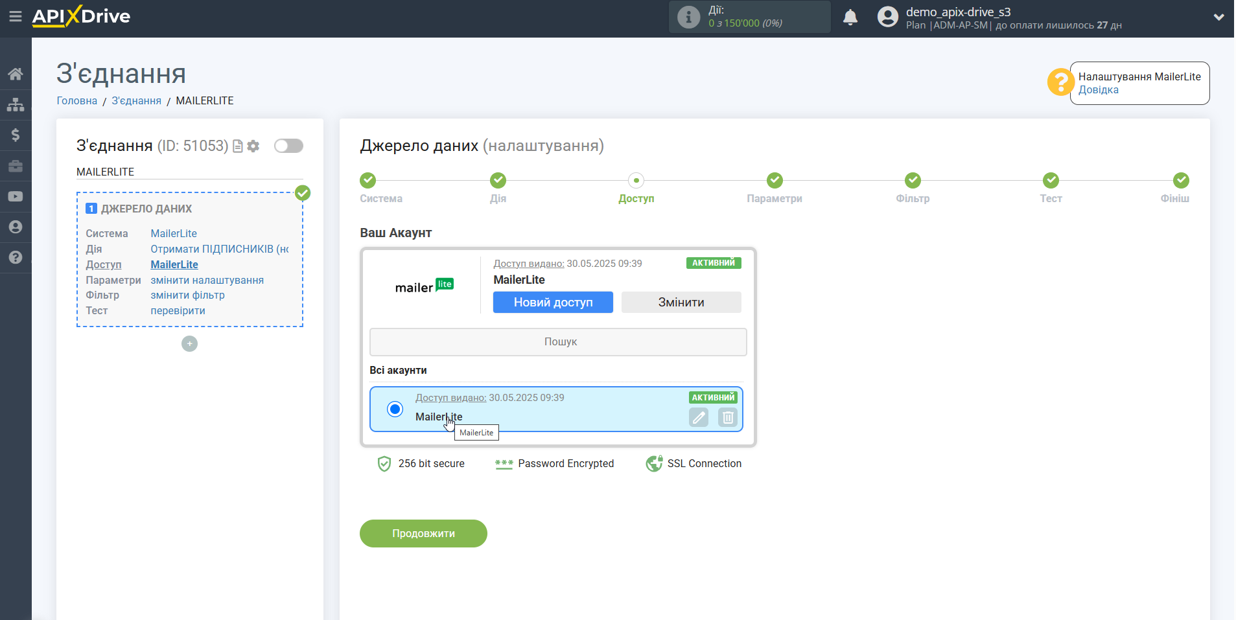This screenshot has width=1236, height=620.
Task: Go to the Доступ step
Action: point(636,180)
